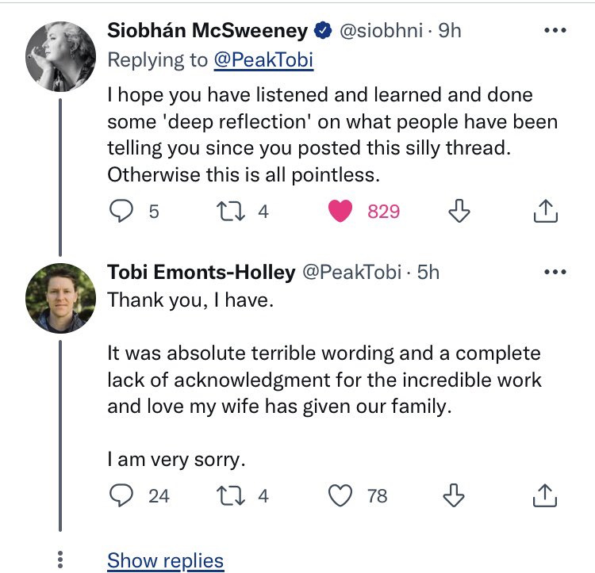Downvote Siobhán McSweeney's reply

pos(455,211)
